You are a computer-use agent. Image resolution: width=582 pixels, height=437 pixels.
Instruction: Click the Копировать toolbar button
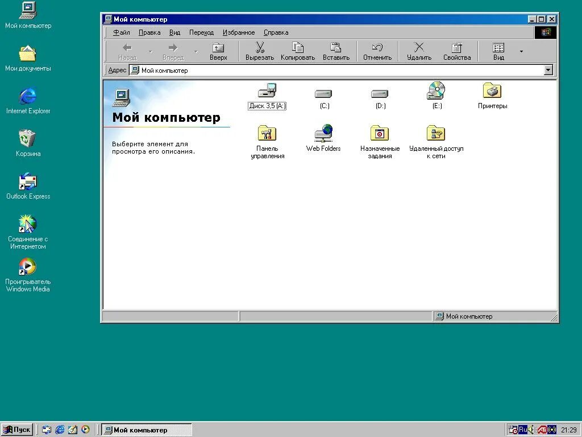coord(297,51)
